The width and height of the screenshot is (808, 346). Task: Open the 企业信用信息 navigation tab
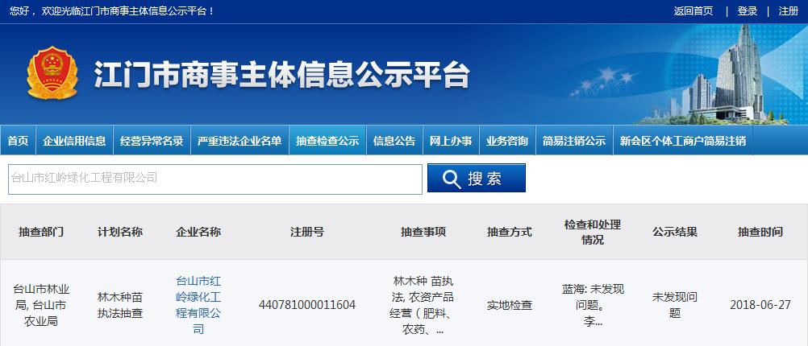tap(74, 140)
